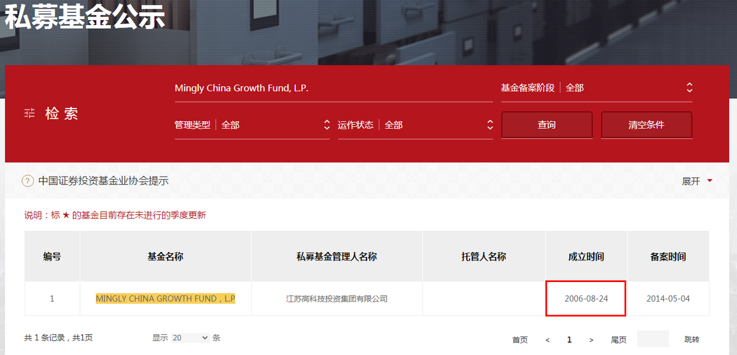Click the 清空条件 clear button

(x=648, y=124)
